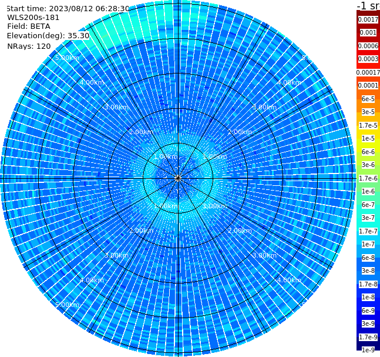Select the 3e-8 colorbar label

pyautogui.click(x=368, y=271)
